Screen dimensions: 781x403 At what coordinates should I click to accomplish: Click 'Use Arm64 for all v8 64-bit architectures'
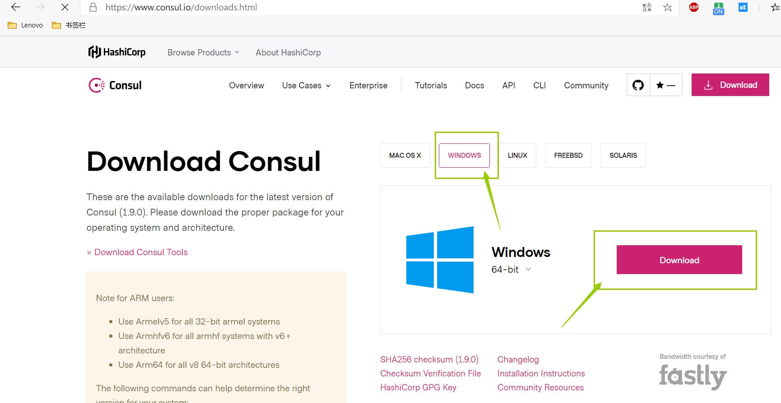[199, 365]
